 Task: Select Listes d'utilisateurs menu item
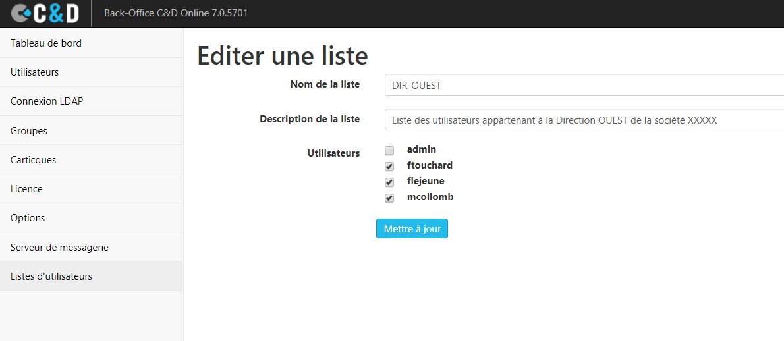[92, 276]
